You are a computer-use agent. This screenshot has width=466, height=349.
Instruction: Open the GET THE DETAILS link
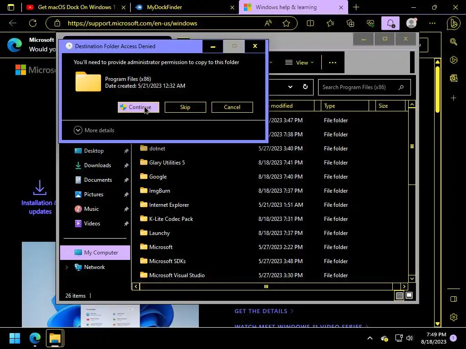coord(264,311)
